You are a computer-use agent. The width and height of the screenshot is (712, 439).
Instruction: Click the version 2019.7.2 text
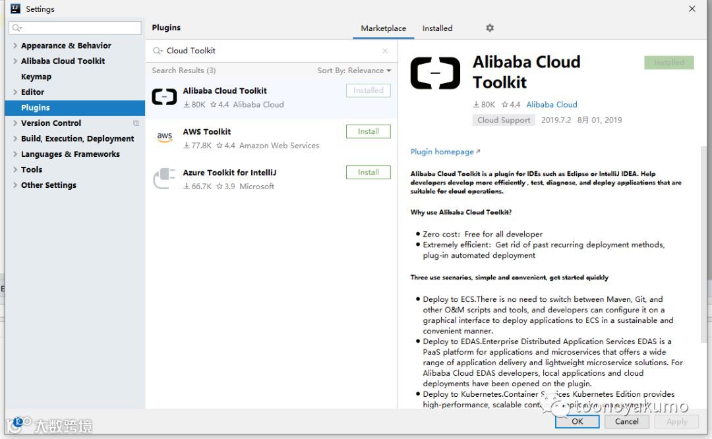click(556, 120)
